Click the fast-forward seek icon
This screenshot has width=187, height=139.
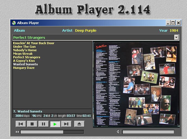17,132
